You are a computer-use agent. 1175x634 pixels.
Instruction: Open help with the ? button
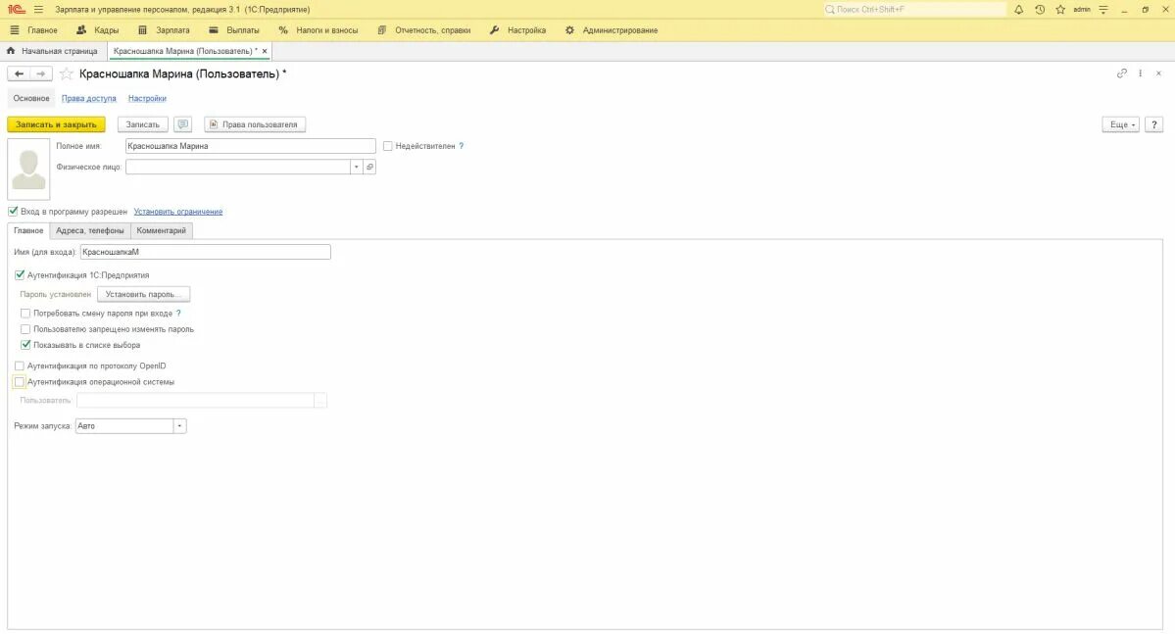(x=1154, y=124)
